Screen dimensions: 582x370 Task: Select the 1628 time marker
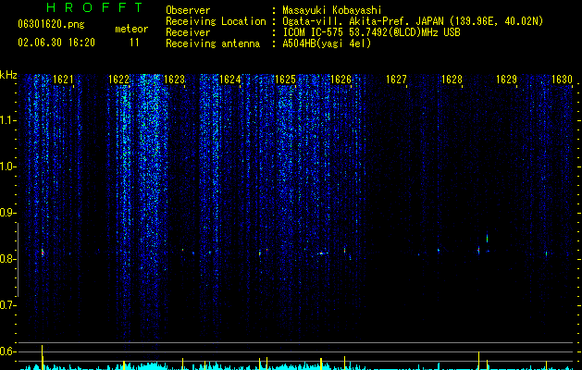(x=452, y=80)
